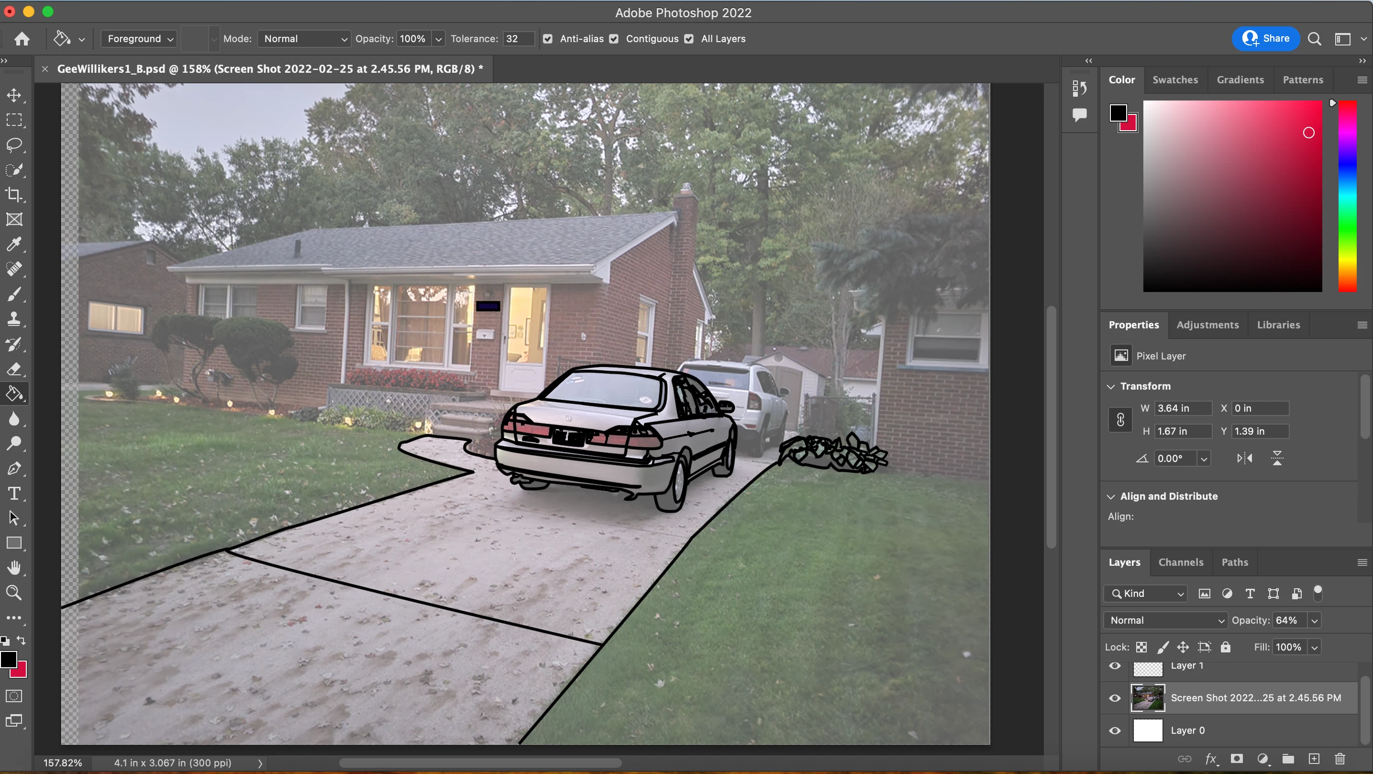The width and height of the screenshot is (1373, 774).
Task: Uncheck the Anti-alias checkbox
Action: tap(548, 39)
